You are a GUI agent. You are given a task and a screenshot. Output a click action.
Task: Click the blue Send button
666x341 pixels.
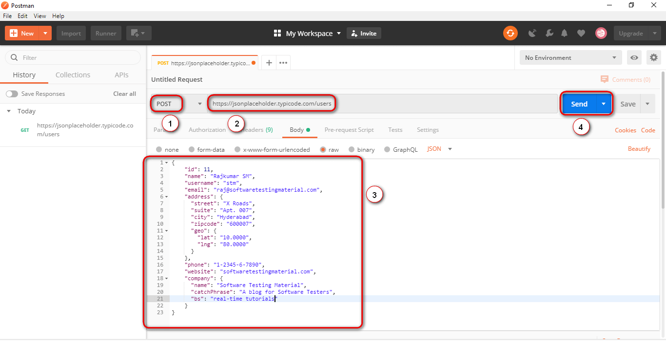579,104
